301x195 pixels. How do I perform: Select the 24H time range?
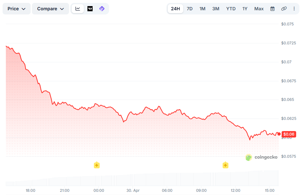(175, 9)
